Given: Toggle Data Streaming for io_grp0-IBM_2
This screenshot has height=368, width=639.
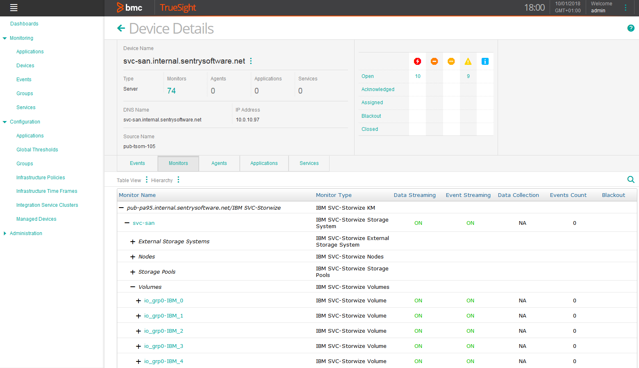Looking at the screenshot, I should 418,331.
